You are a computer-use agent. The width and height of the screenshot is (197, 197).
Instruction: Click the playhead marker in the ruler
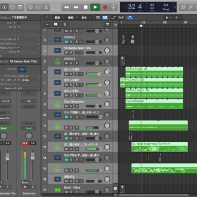click(x=141, y=26)
